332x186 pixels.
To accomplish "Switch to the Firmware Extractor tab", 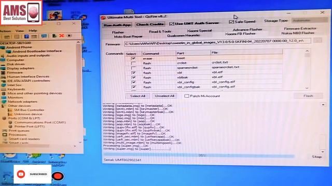I will coord(300,28).
